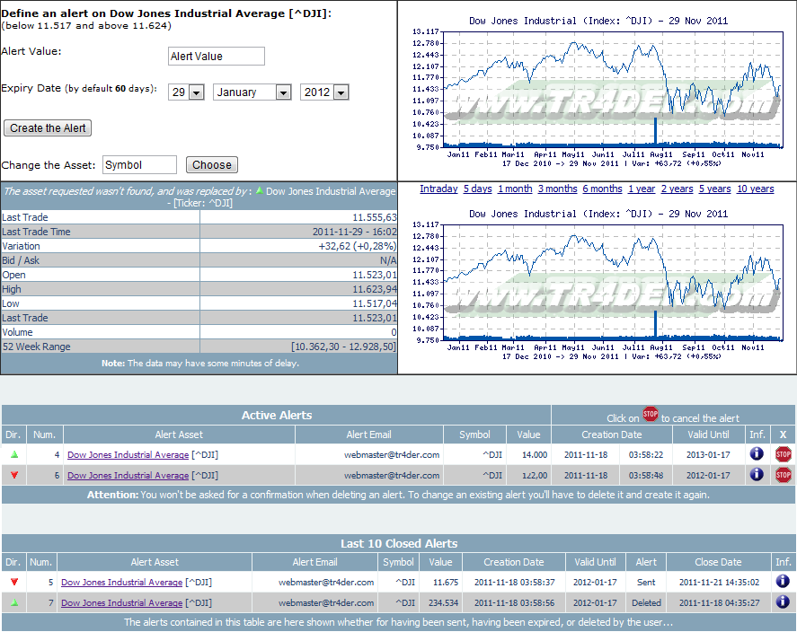Select the 52 Week Range value
Screen dimensions: 797x632
click(343, 347)
